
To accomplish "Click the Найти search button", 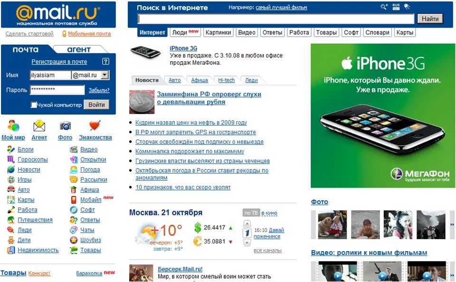I will 430,19.
